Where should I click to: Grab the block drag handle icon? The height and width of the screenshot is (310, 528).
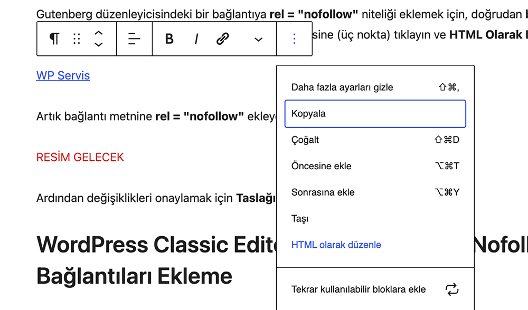(77, 39)
